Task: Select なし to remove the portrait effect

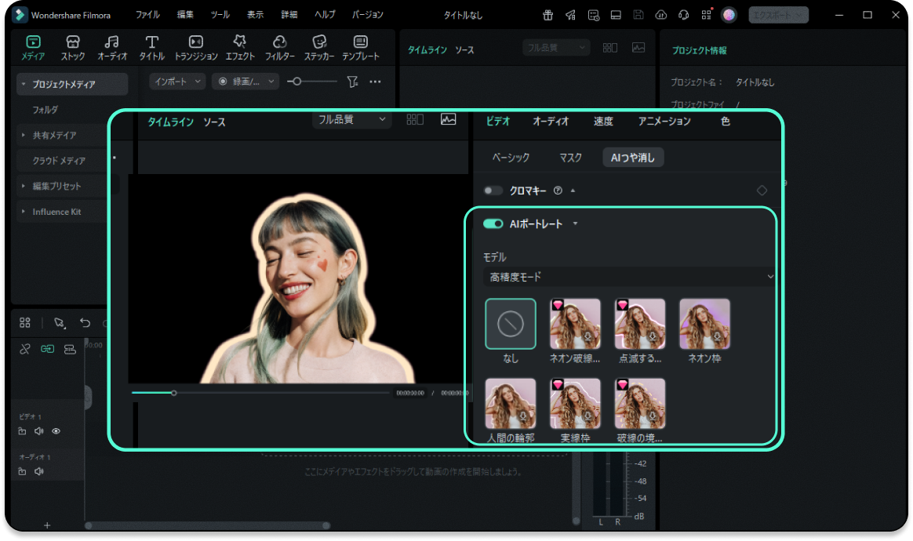Action: pyautogui.click(x=510, y=323)
